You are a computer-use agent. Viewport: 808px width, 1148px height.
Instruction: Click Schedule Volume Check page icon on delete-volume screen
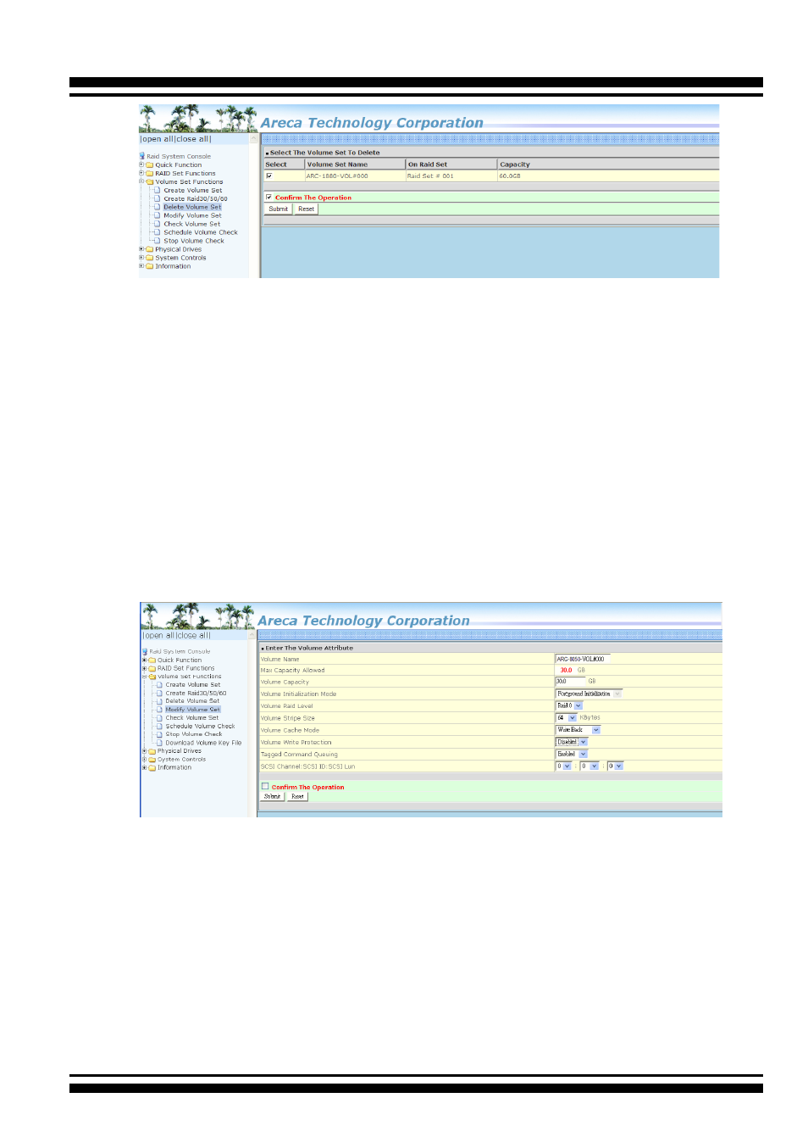158,232
